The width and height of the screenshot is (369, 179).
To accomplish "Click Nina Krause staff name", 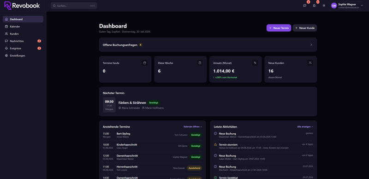I will (x=179, y=168).
